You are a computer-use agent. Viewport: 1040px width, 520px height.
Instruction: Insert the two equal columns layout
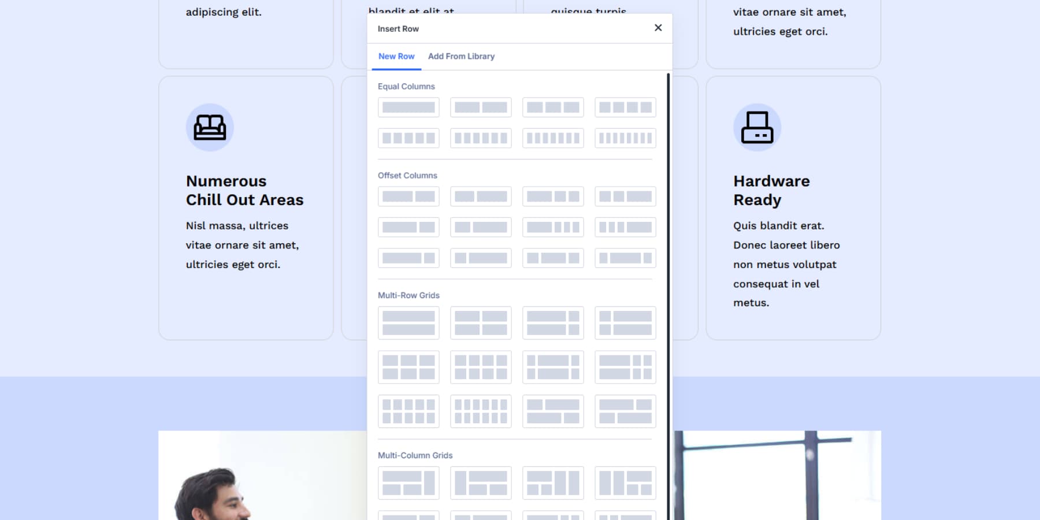[481, 107]
